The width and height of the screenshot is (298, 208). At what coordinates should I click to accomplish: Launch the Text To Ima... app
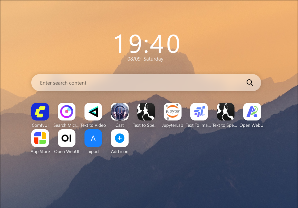click(199, 112)
